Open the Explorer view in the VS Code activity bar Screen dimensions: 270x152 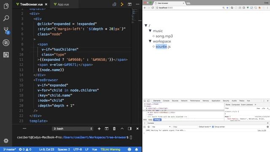tap(6, 6)
